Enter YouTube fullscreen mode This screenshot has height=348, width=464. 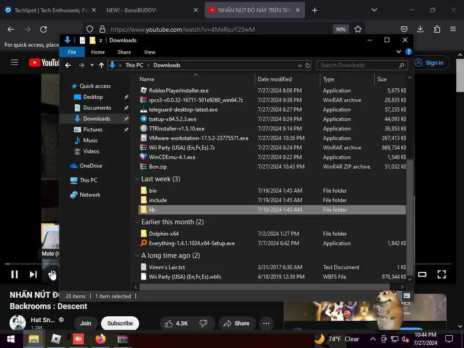pos(441,274)
